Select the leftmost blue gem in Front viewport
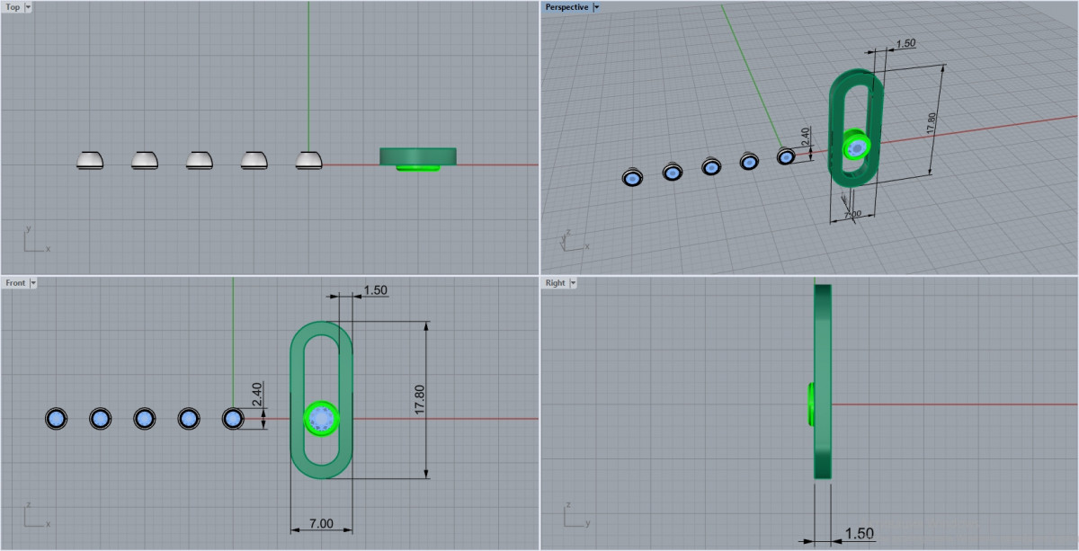This screenshot has width=1079, height=551. coord(57,419)
